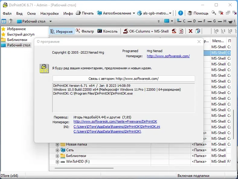Image resolution: width=238 pixels, height=179 pixels.
Task: Select drive F in the drive bar
Action: (x=202, y=21)
